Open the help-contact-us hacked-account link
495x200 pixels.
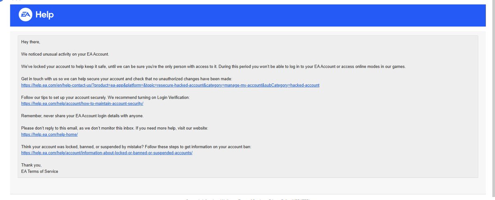click(x=170, y=85)
